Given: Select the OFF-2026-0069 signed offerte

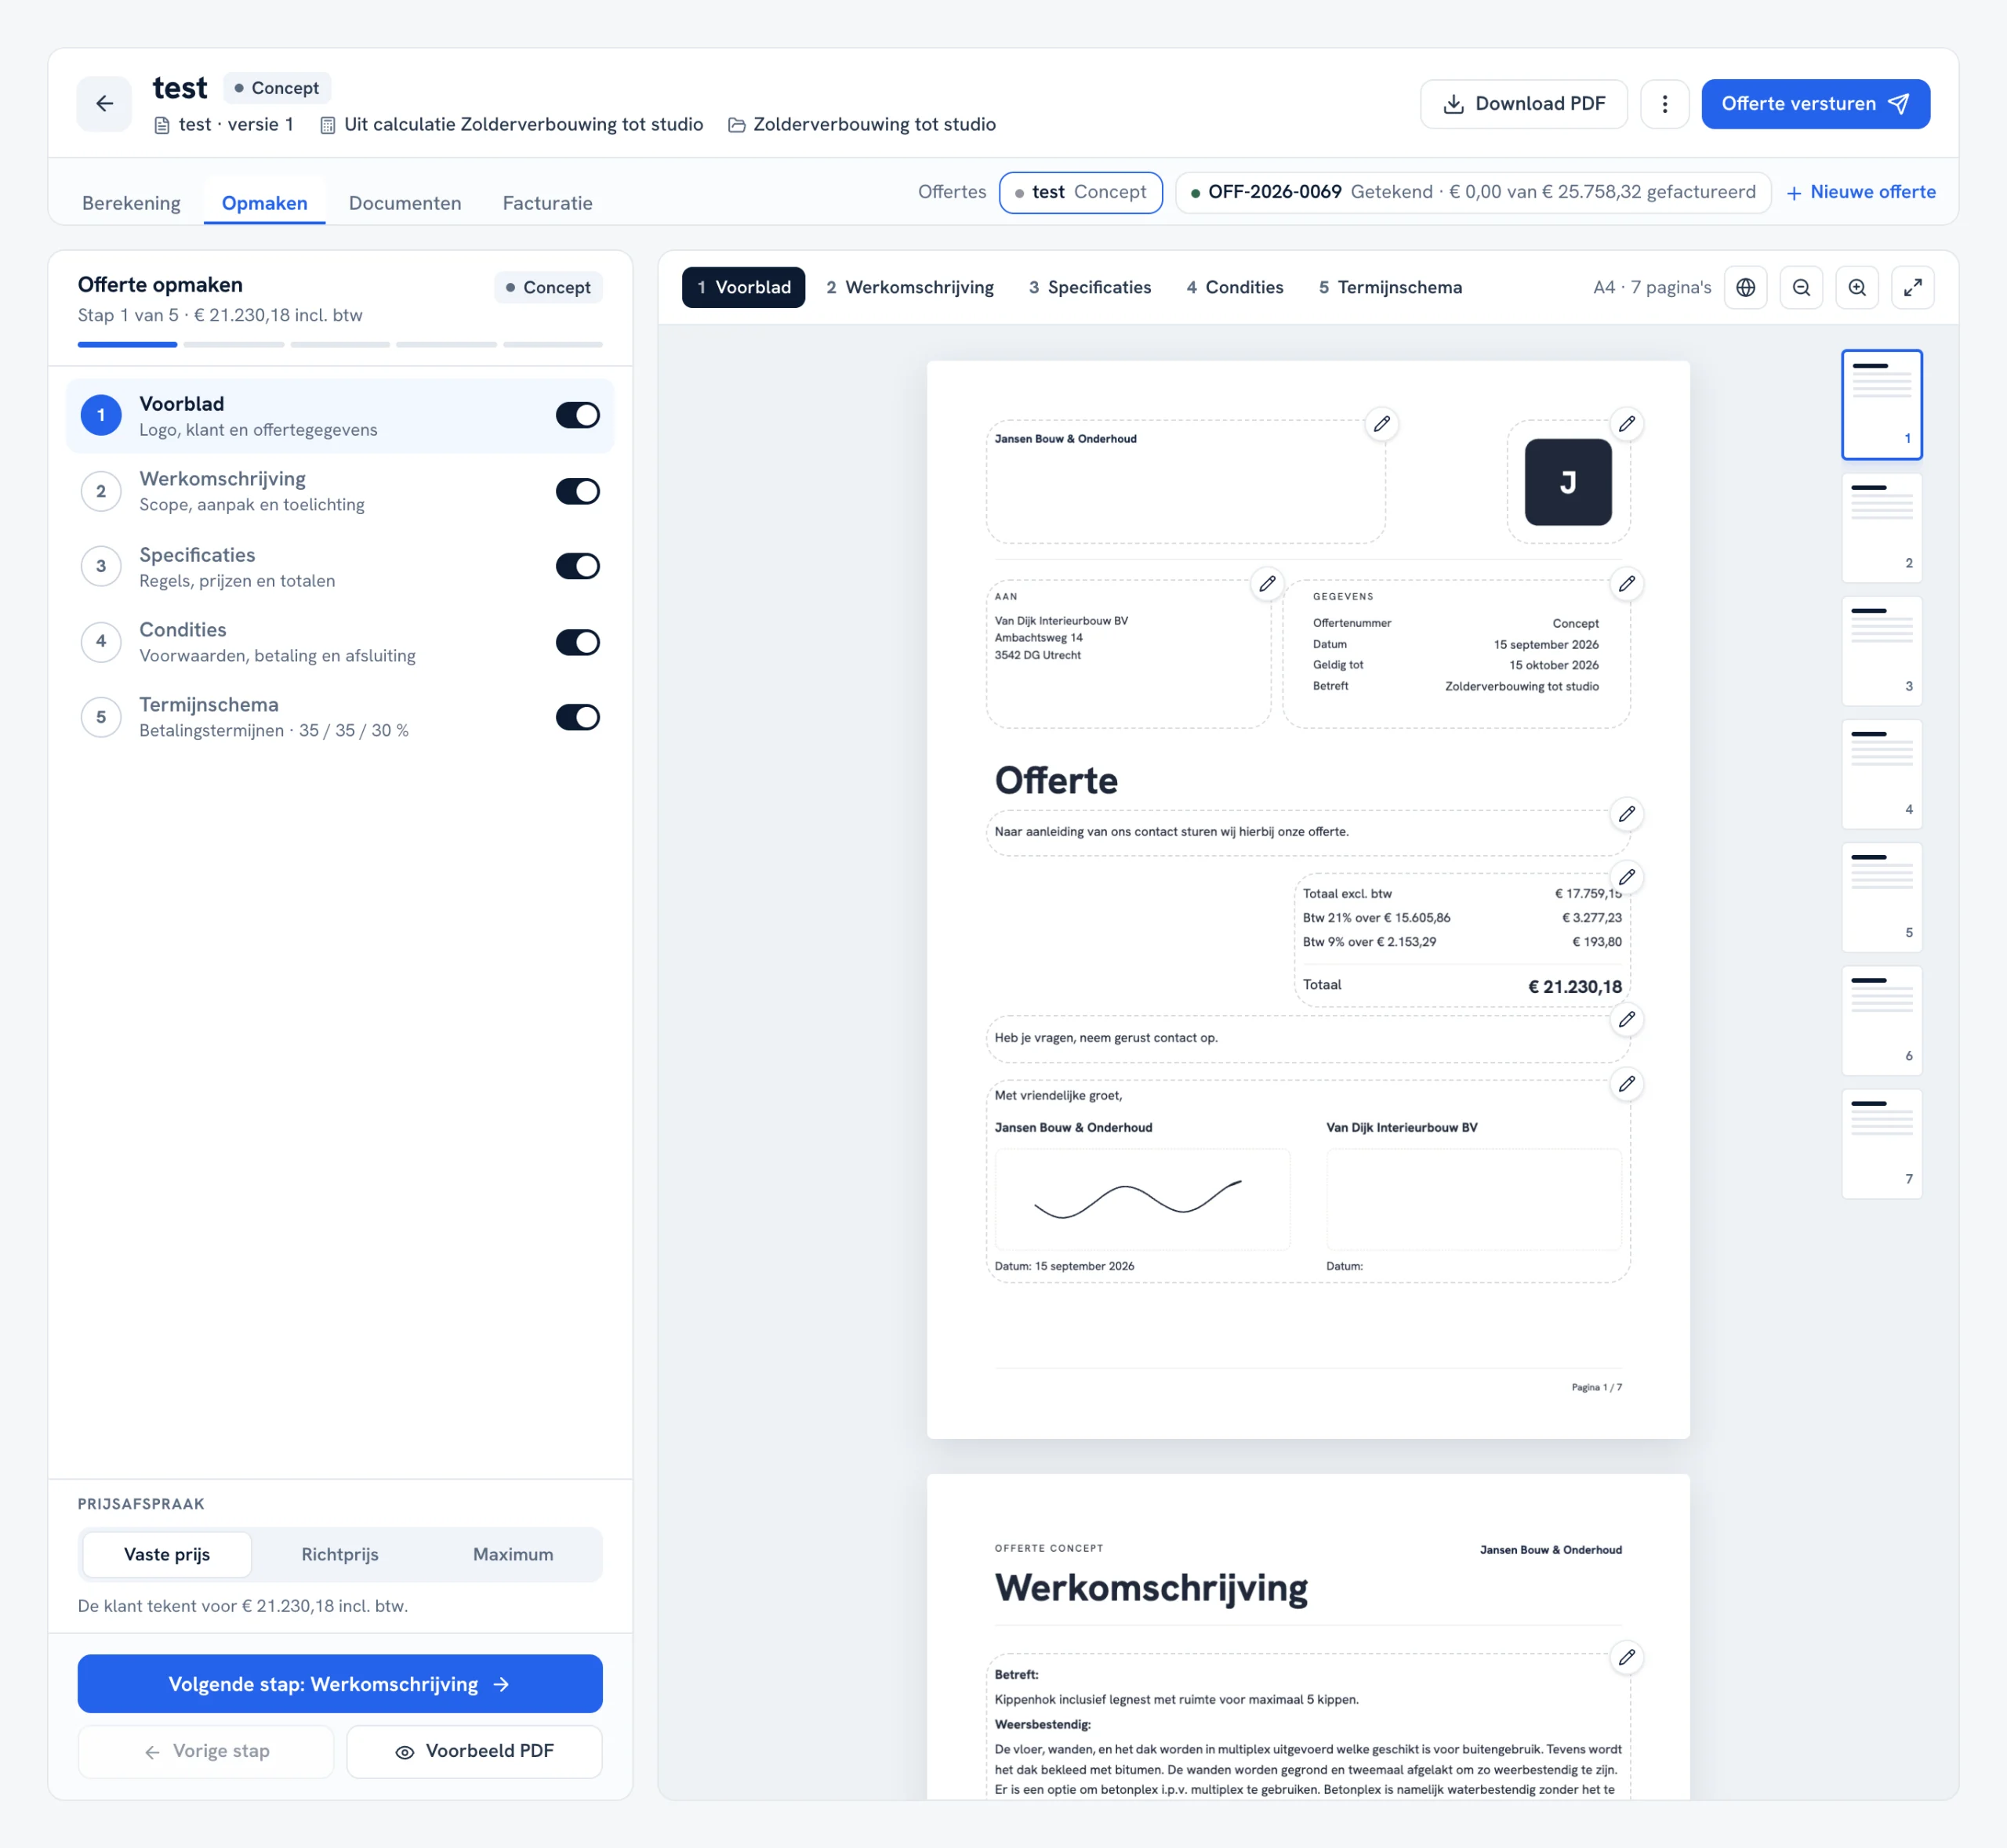Looking at the screenshot, I should [x=1473, y=192].
